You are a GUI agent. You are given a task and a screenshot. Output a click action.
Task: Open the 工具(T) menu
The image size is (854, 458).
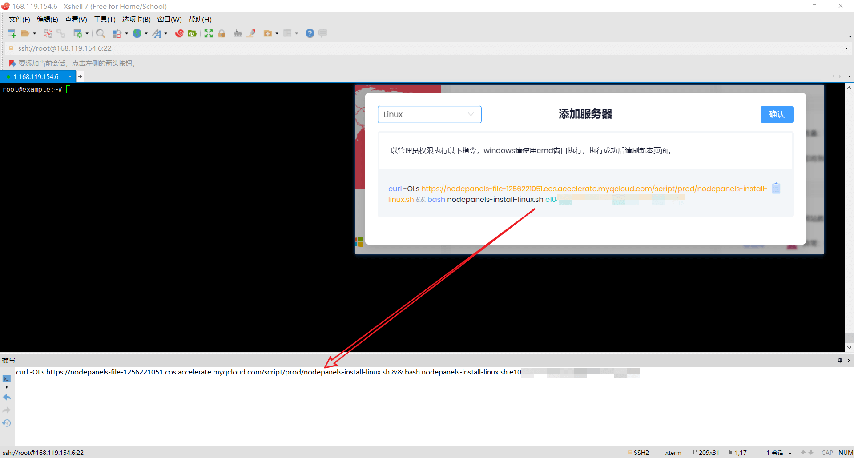(x=105, y=20)
